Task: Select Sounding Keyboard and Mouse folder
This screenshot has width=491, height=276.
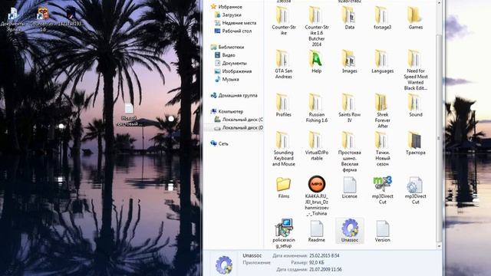Action: (x=283, y=149)
